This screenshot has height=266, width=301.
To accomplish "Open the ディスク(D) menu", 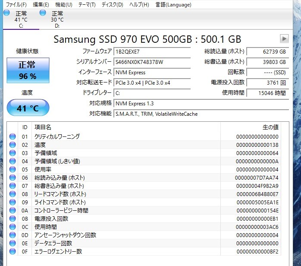I will [112, 5].
